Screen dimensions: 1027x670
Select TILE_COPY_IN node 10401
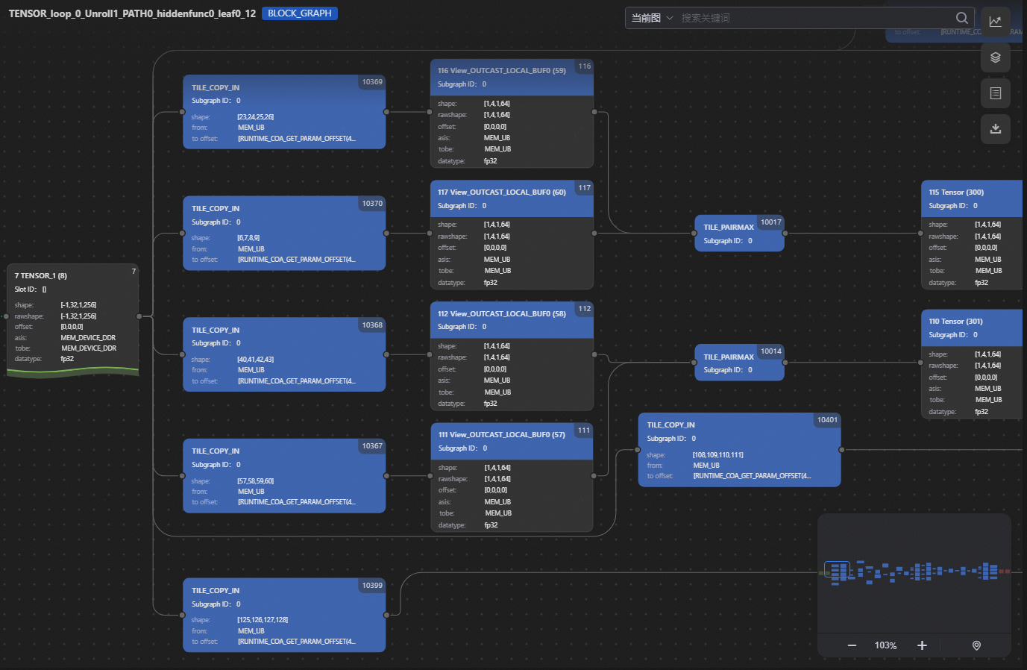coord(739,450)
